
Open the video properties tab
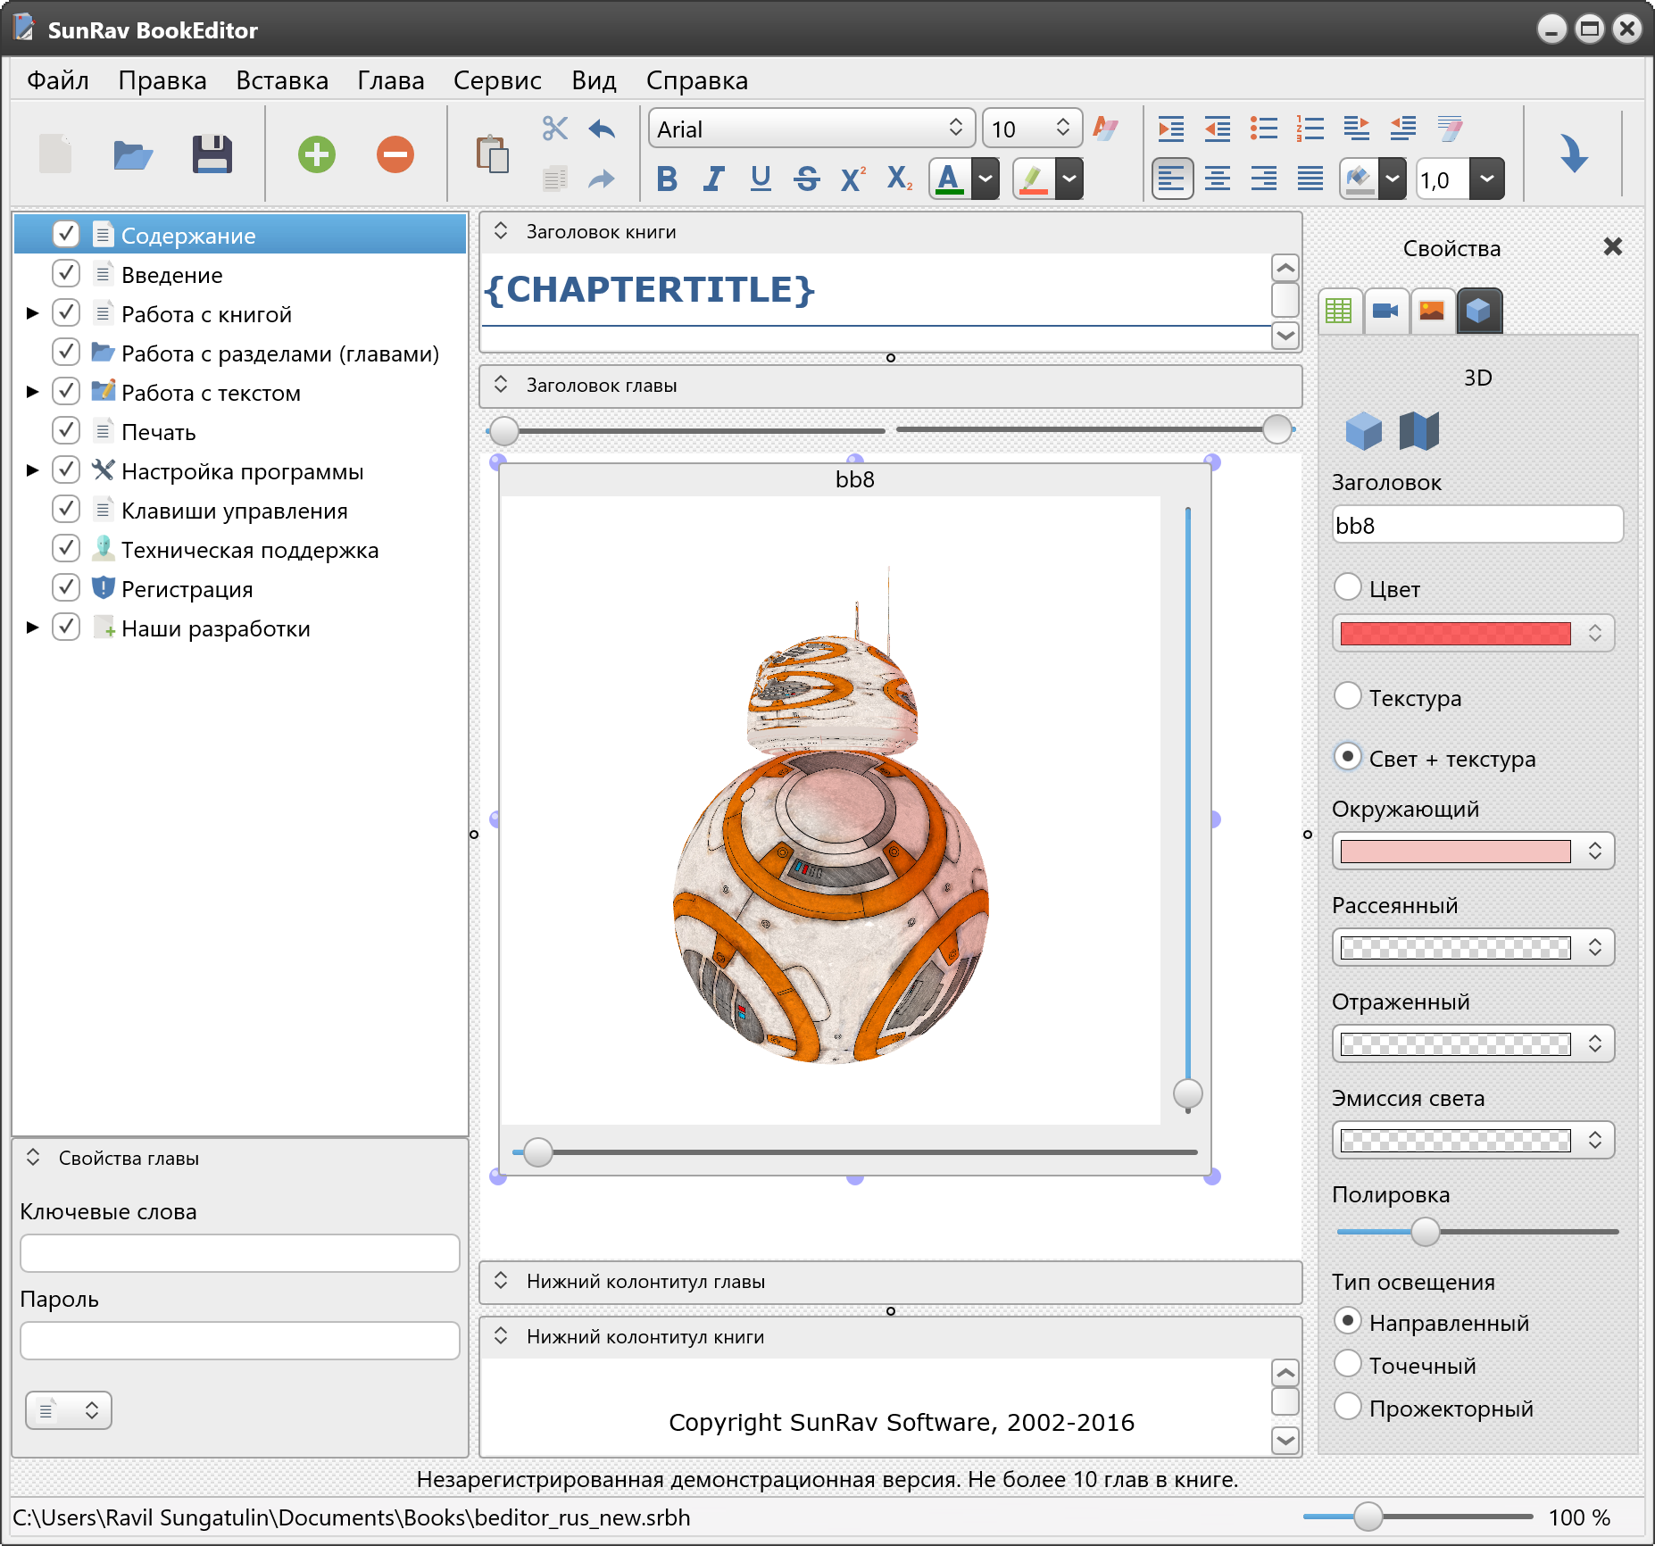click(1386, 311)
